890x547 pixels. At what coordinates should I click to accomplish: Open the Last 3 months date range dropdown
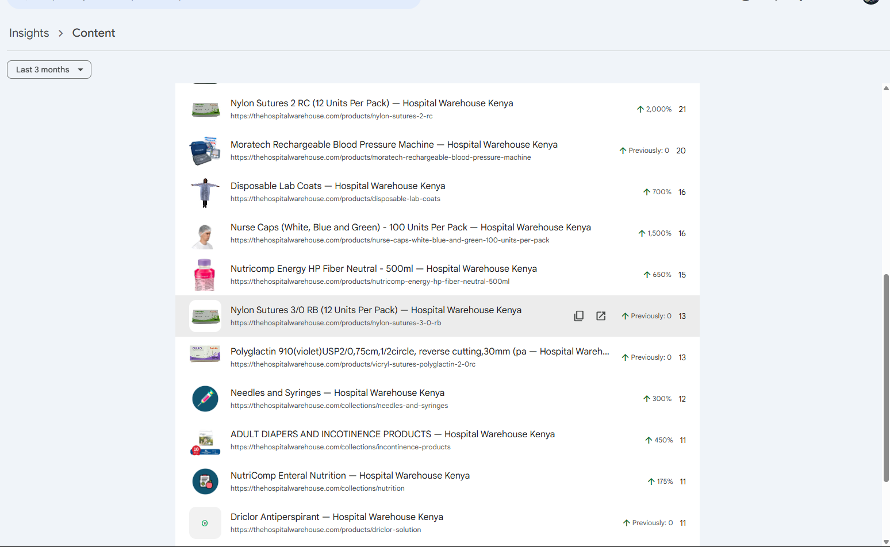(49, 70)
